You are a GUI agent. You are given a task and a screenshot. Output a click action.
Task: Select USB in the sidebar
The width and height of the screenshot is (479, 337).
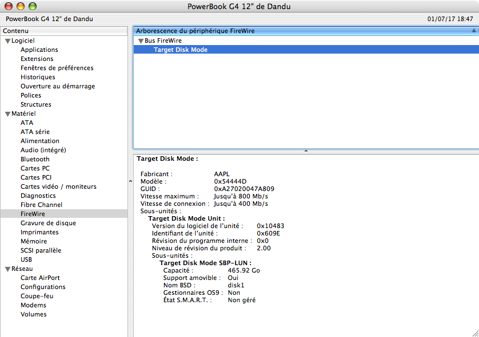(x=26, y=259)
